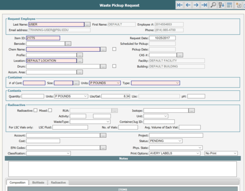
Task: Click the A-Z sort icon
Action: [x=222, y=5]
